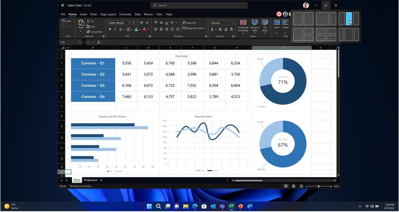Open the Font dialog launcher
This screenshot has height=212, width=399.
click(150, 36)
